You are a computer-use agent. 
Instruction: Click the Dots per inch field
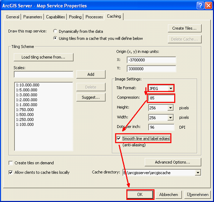coord(161,127)
